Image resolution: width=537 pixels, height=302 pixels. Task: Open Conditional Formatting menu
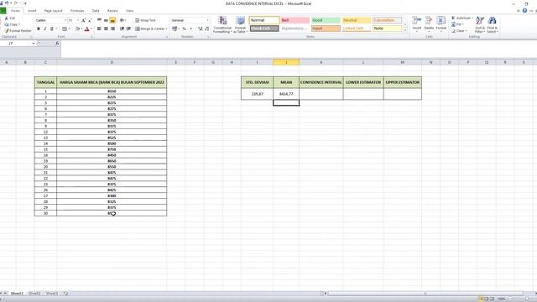pyautogui.click(x=222, y=24)
